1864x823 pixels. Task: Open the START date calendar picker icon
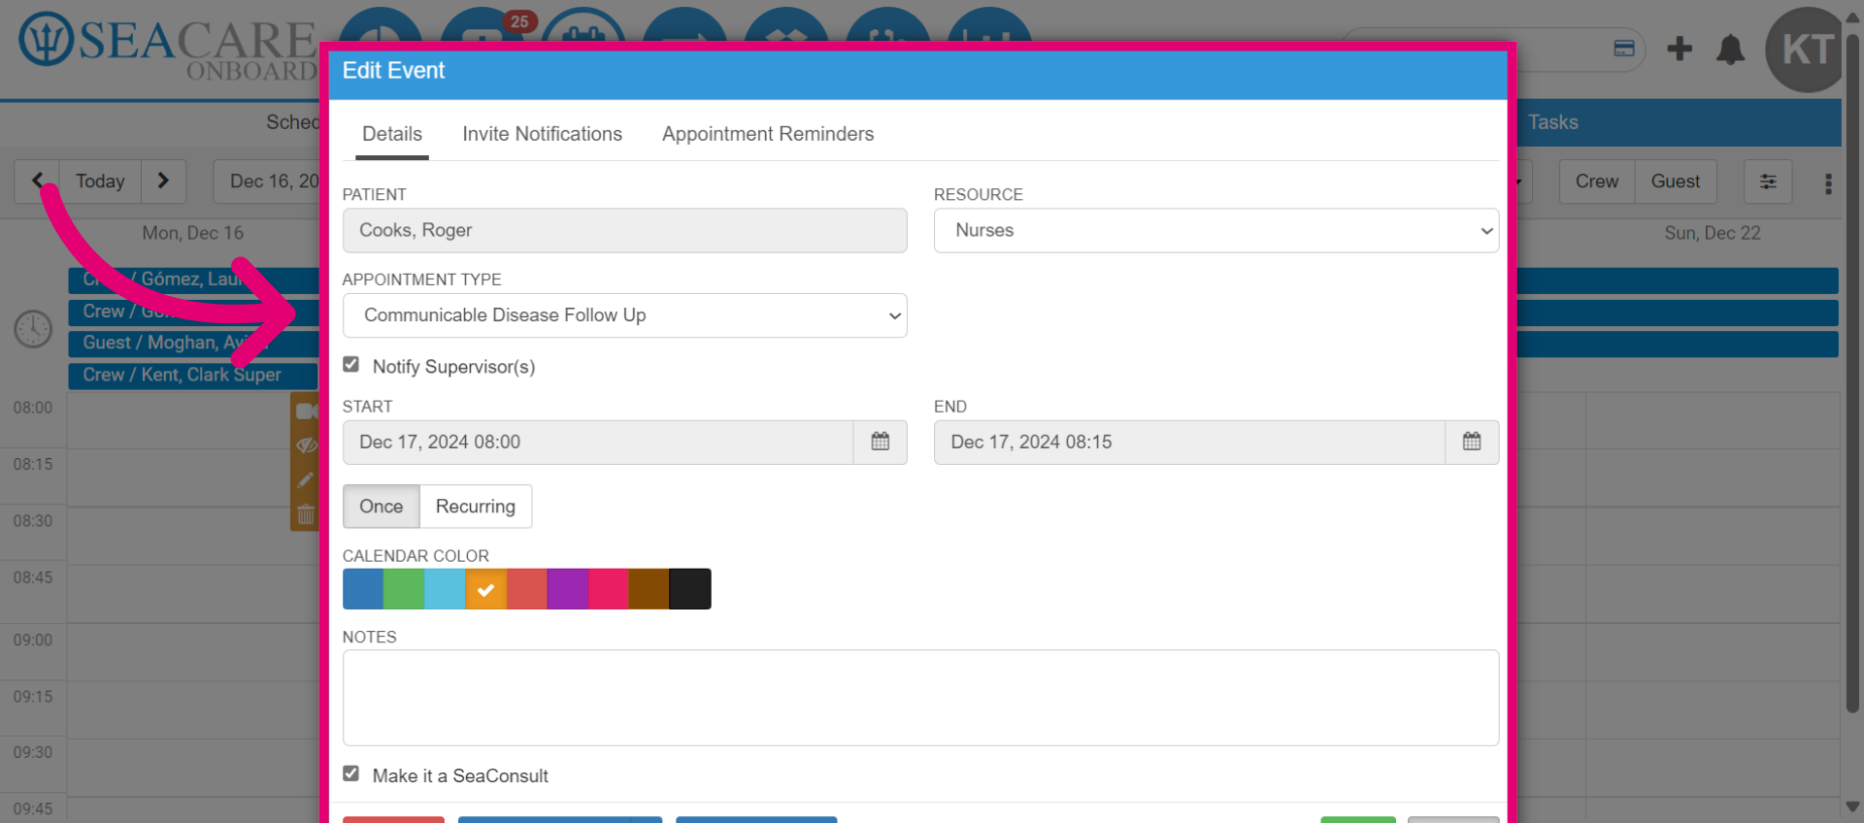pyautogui.click(x=881, y=442)
